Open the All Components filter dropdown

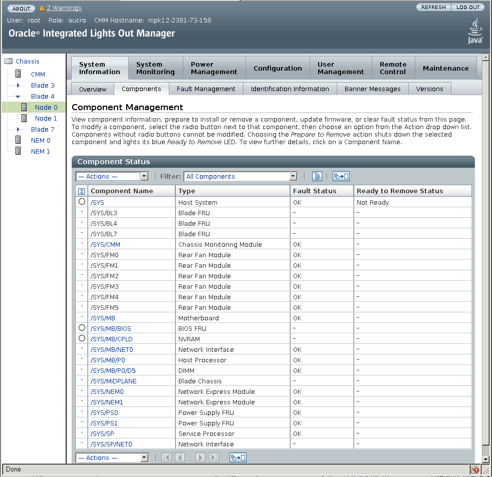[x=240, y=177]
